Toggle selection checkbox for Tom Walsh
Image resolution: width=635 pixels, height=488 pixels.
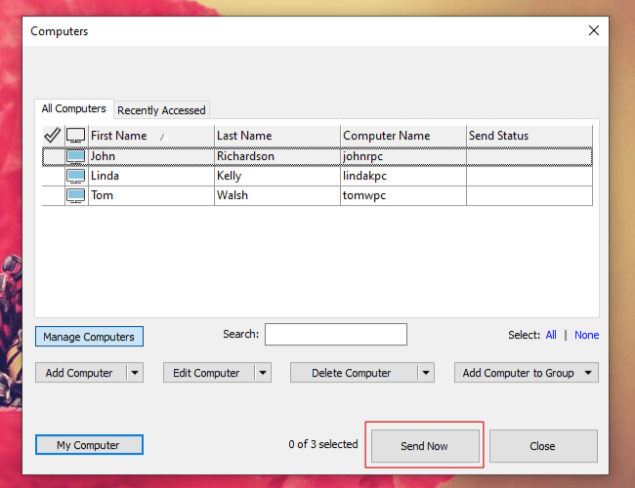coord(53,196)
